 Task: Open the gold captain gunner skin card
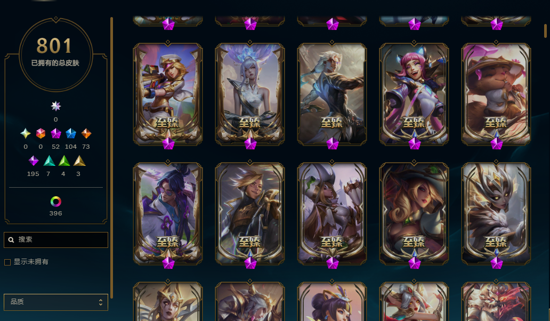pyautogui.click(x=168, y=94)
